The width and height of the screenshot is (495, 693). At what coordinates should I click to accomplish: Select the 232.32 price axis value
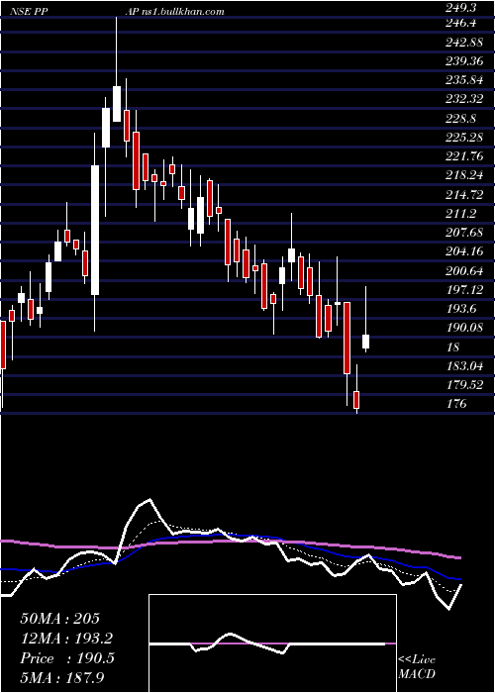[464, 99]
